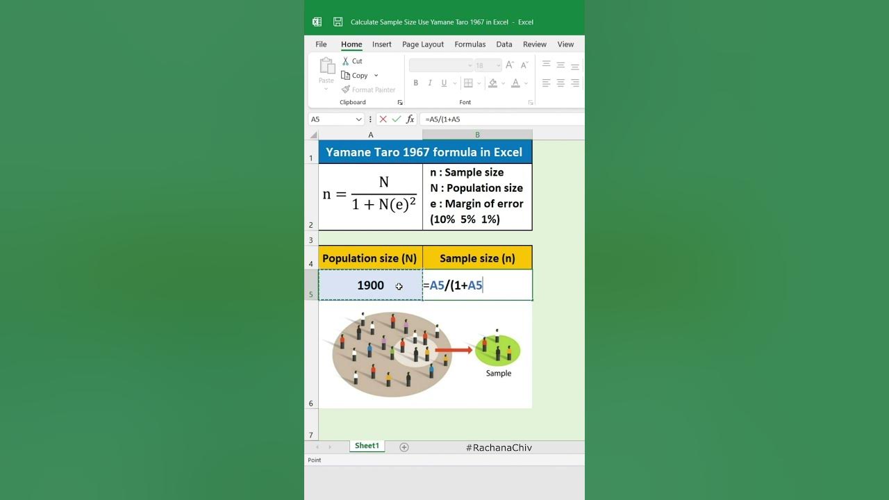Confirm formula entry with the green checkmark
The width and height of the screenshot is (889, 500).
397,119
